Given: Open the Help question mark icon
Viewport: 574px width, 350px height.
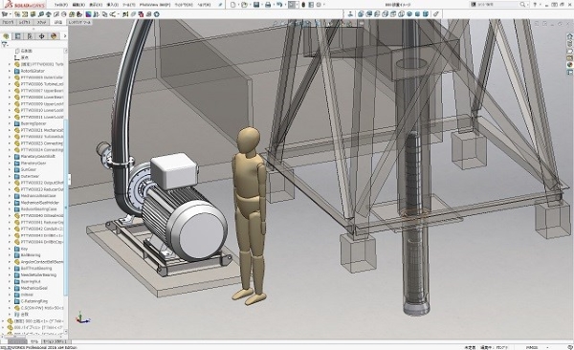Looking at the screenshot, I should click(535, 5).
